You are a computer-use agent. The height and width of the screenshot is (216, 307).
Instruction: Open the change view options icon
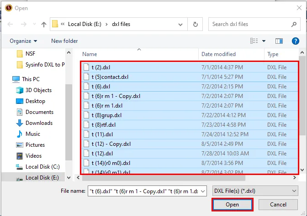(x=254, y=41)
